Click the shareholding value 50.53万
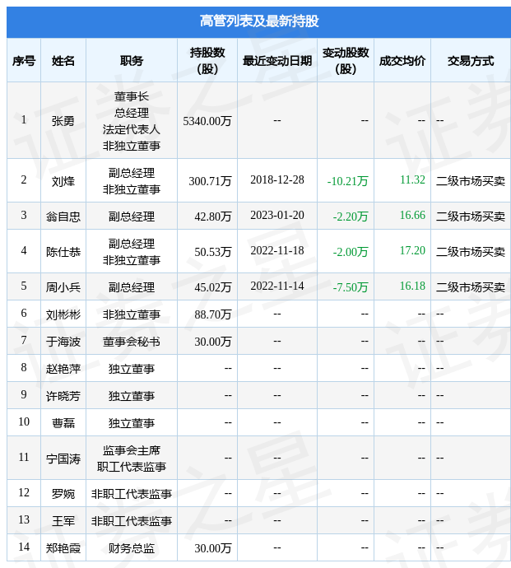 [213, 252]
